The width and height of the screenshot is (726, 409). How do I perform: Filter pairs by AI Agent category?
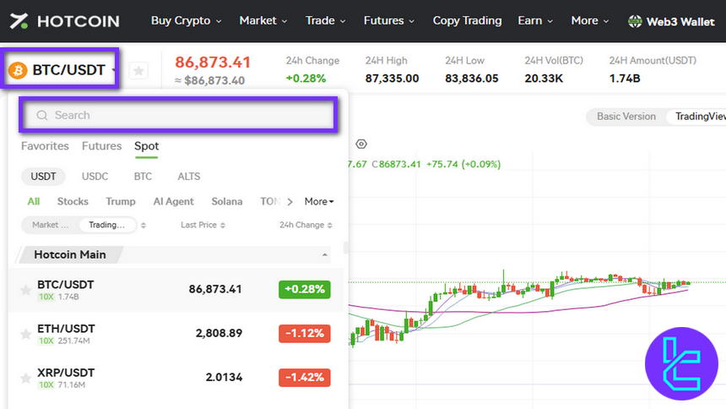174,202
